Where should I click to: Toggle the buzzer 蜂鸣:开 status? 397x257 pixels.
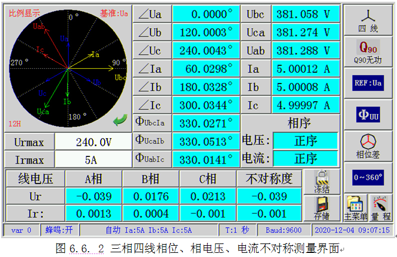coord(59,230)
